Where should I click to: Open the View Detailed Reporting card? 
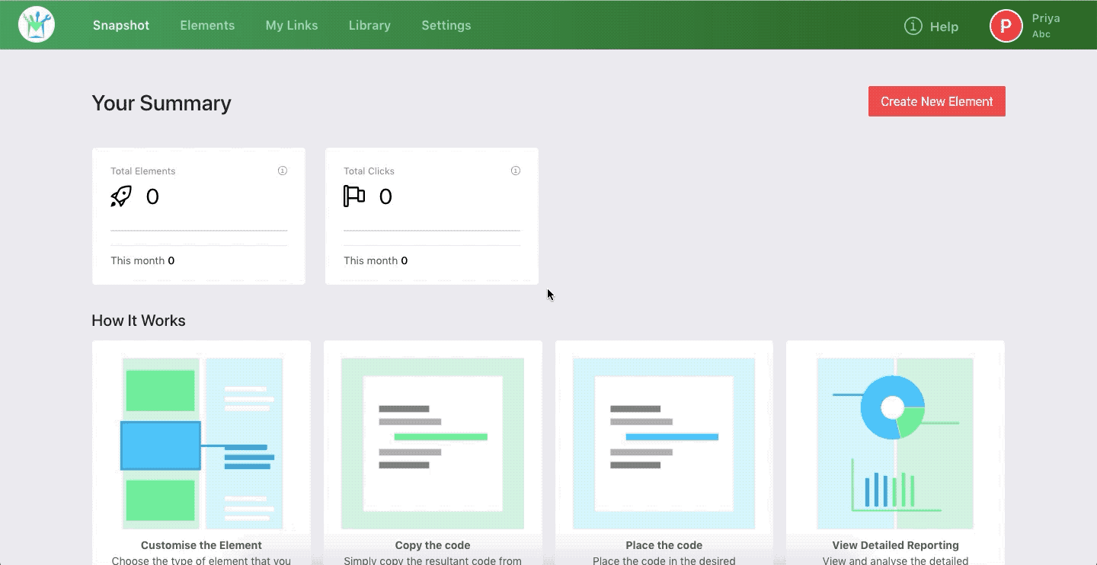coord(895,442)
